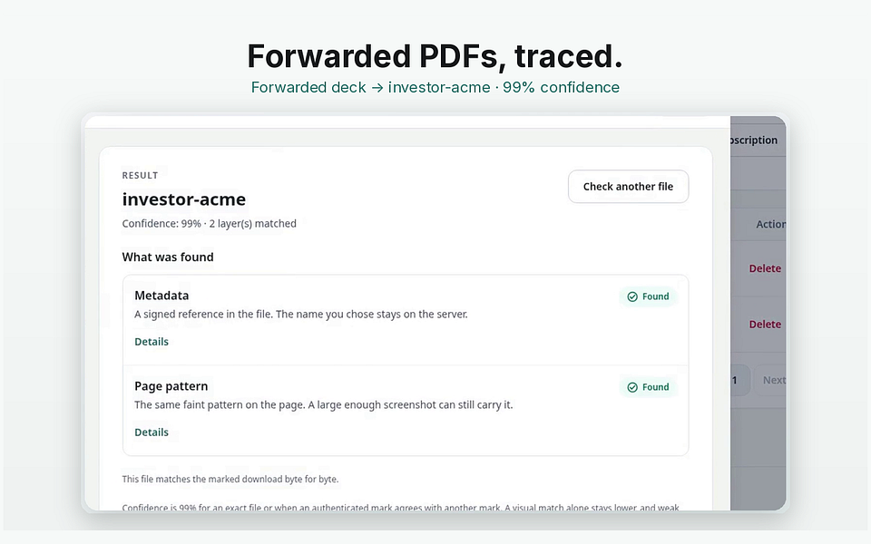Click the Page pattern layer heading
This screenshot has height=544, width=871.
171,386
